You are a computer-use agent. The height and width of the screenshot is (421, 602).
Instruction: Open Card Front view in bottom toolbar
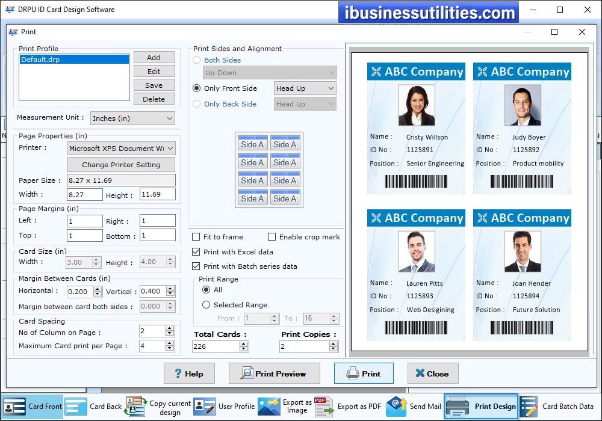[33, 407]
